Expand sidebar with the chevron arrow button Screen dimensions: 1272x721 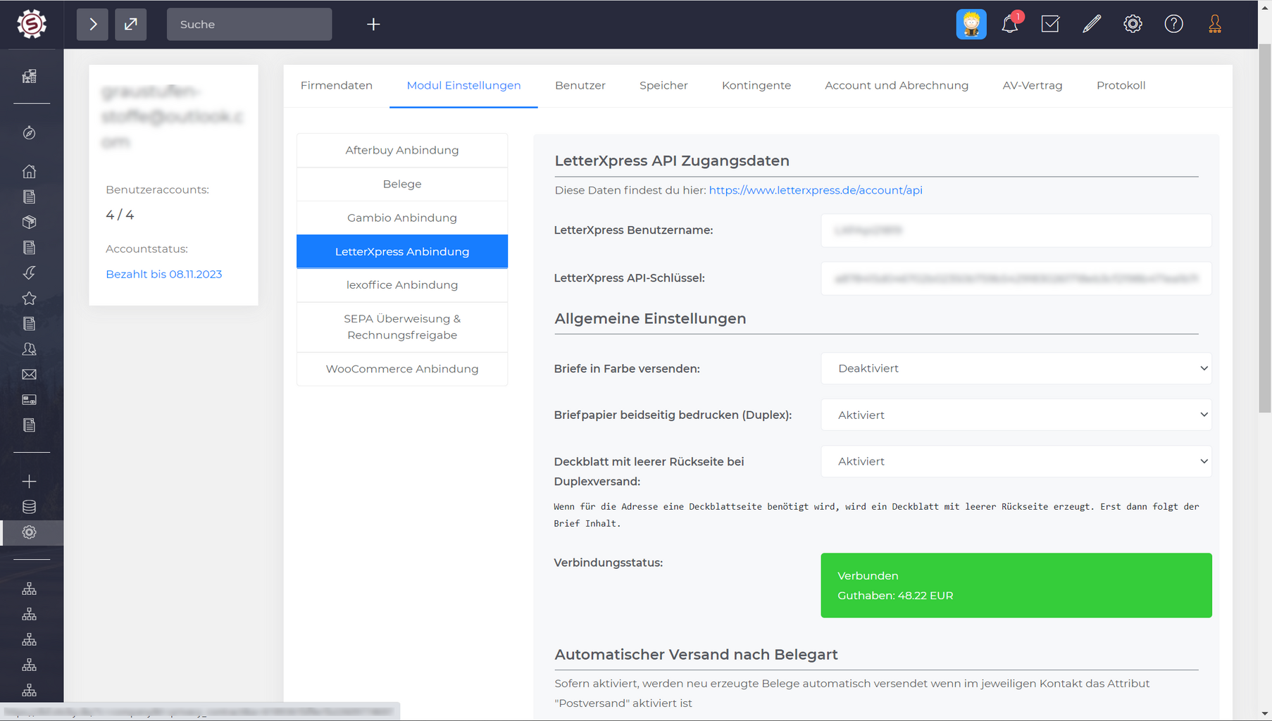(x=92, y=25)
